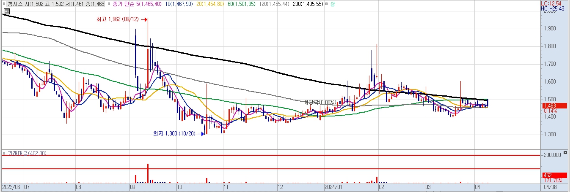Image resolution: width=570 pixels, height=192 pixels.
Task: Click the 04/08 date label at axis corner
Action: tap(550, 186)
